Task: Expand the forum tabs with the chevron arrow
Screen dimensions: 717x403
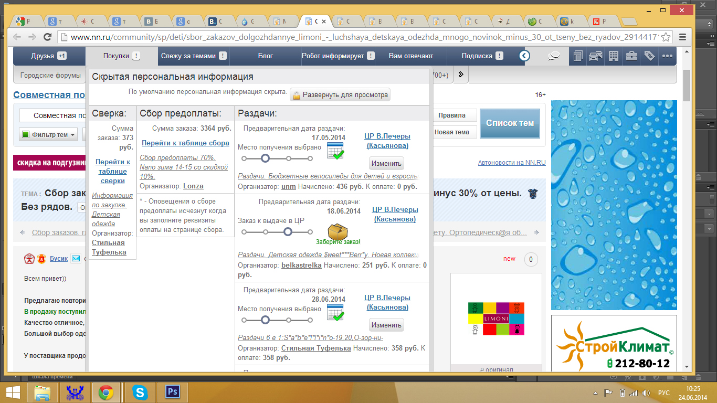Action: click(461, 75)
